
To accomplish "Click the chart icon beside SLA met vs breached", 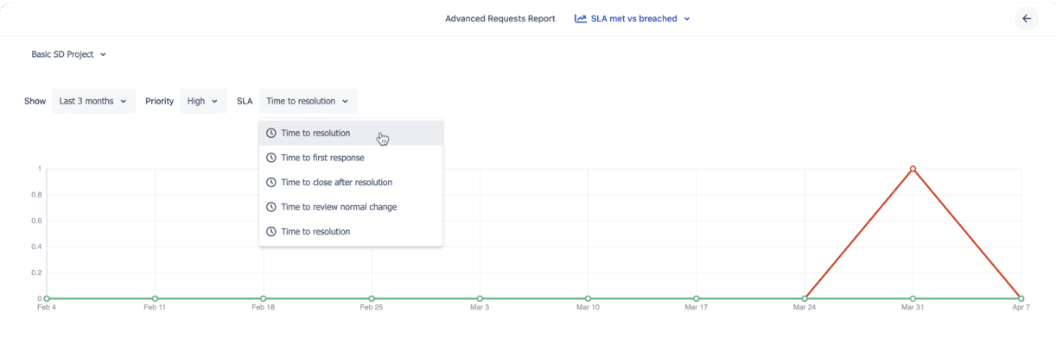I will point(581,18).
